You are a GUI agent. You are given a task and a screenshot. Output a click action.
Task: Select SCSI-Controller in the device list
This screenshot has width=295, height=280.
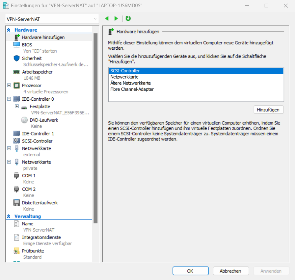coord(196,71)
